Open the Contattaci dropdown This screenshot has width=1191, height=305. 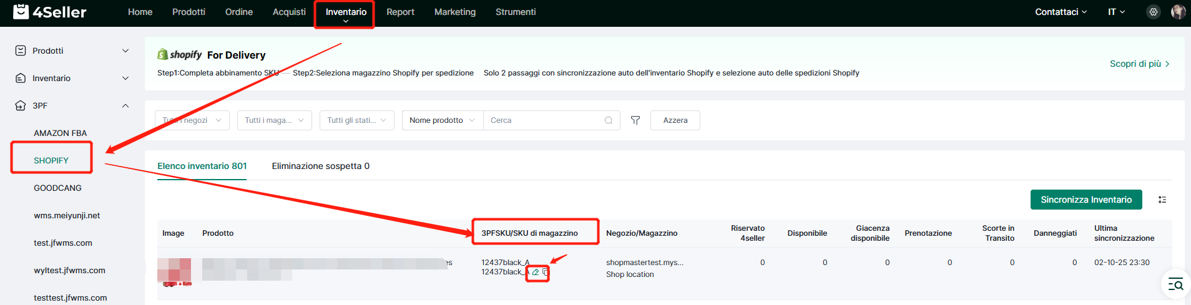(x=1061, y=12)
